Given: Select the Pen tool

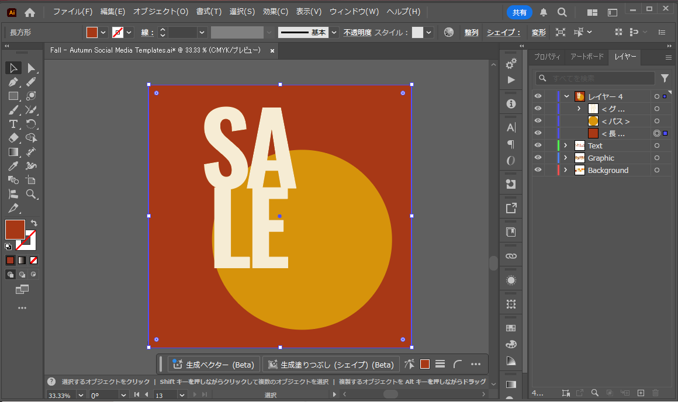Looking at the screenshot, I should pos(13,82).
